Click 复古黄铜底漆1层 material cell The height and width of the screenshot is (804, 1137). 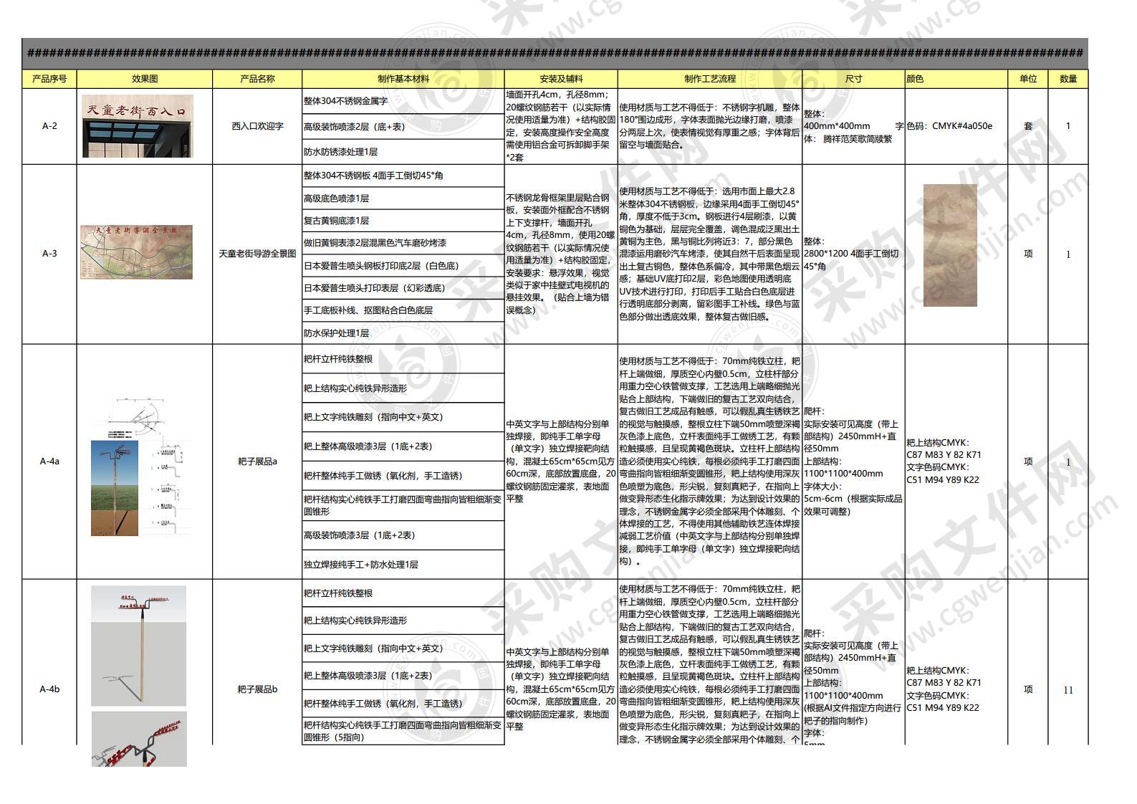click(x=403, y=221)
